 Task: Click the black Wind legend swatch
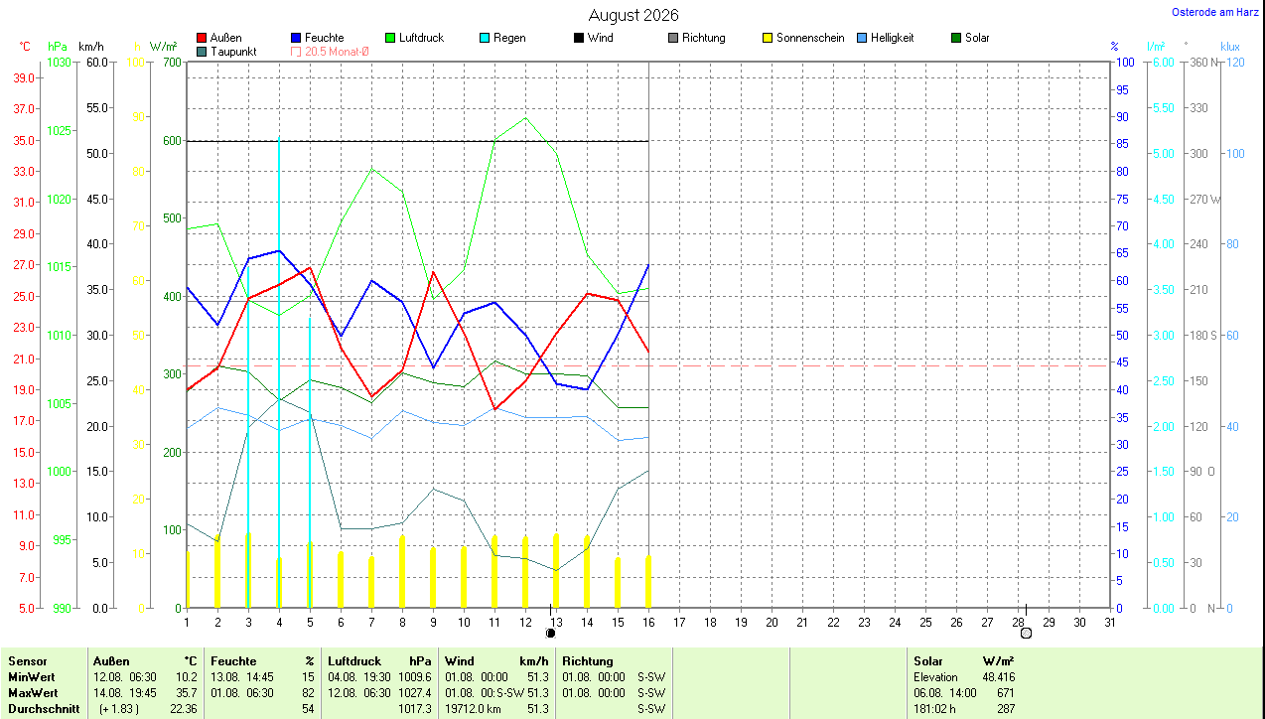click(579, 39)
